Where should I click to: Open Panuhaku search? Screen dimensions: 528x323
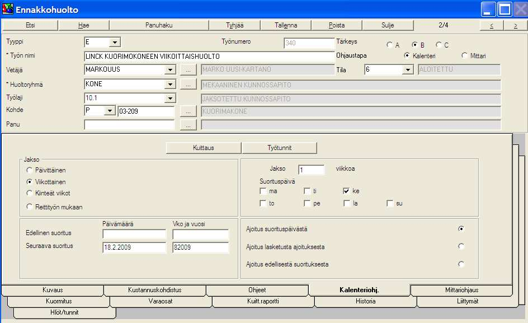(x=159, y=25)
